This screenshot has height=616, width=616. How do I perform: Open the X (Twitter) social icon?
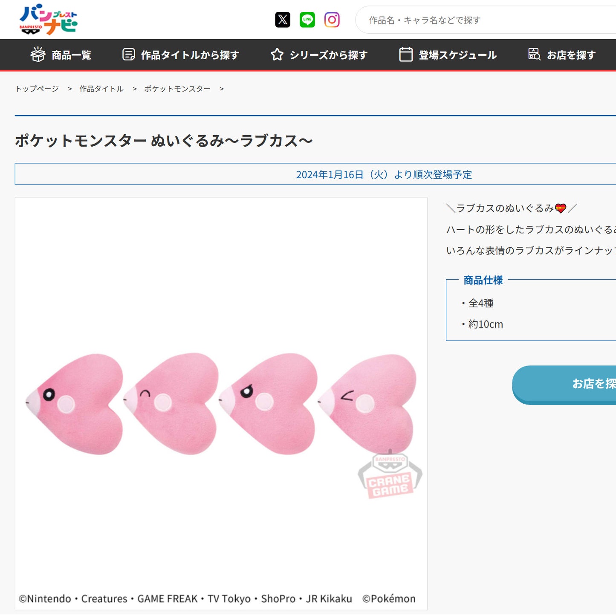pos(282,20)
